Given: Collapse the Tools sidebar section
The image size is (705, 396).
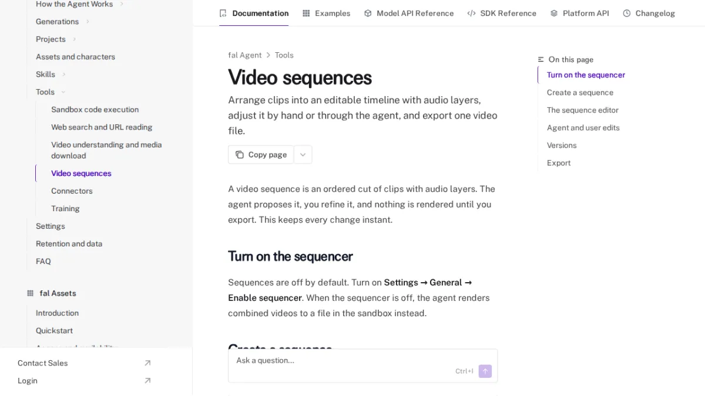Looking at the screenshot, I should (63, 92).
